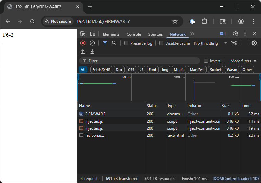Filter requests by Other
Image resolution: width=261 pixels, height=183 pixels.
click(247, 70)
